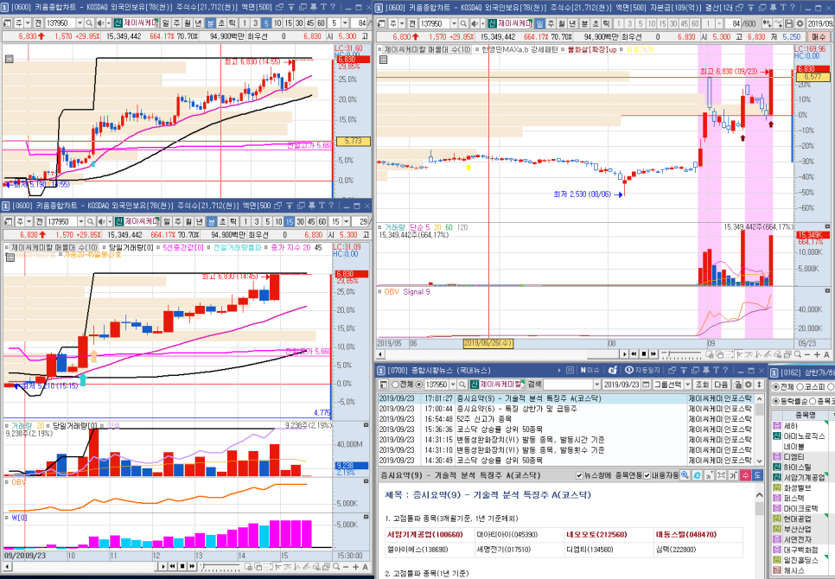Image resolution: width=835 pixels, height=579 pixels.
Task: Click the 조회 search button in the news window
Action: tap(702, 385)
